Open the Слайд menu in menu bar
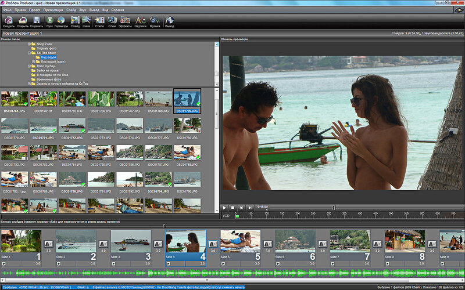This screenshot has width=465, height=290. 71,10
